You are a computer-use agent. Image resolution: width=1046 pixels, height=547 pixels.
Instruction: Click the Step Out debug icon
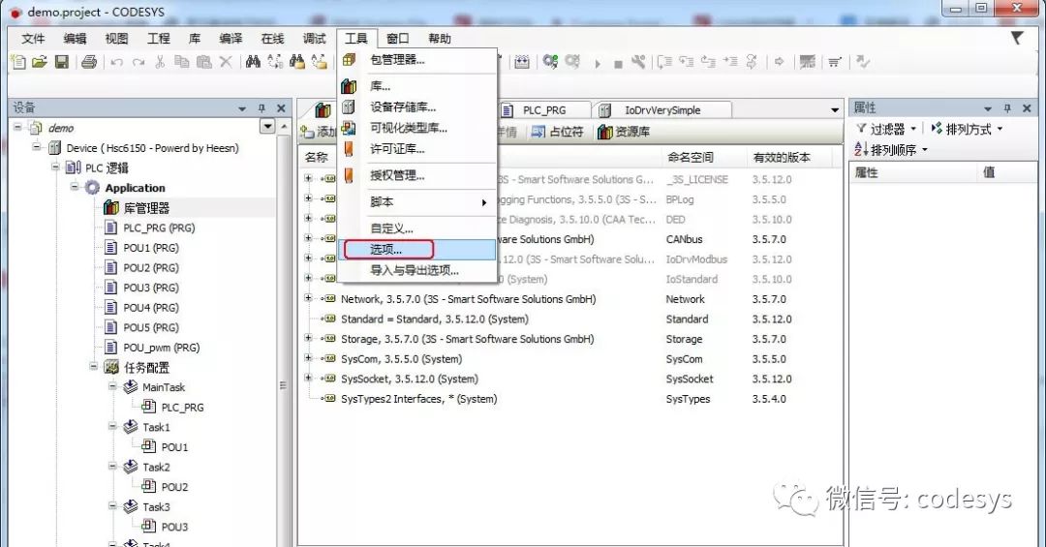click(x=708, y=62)
